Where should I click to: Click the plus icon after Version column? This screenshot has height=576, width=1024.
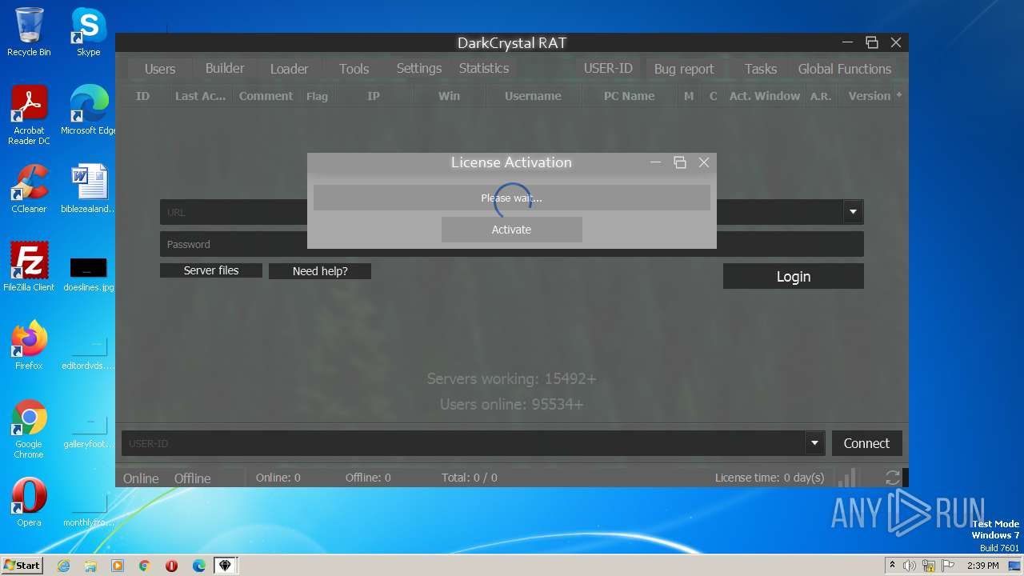[x=898, y=95]
